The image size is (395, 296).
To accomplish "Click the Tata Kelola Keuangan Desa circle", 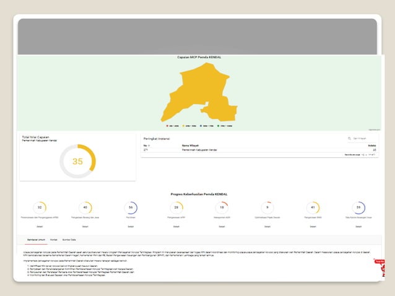I will 358,208.
